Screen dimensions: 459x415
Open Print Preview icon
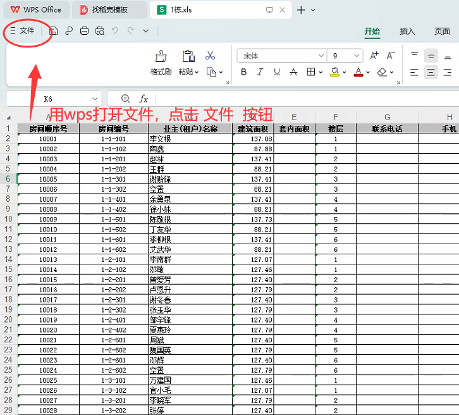[x=99, y=30]
